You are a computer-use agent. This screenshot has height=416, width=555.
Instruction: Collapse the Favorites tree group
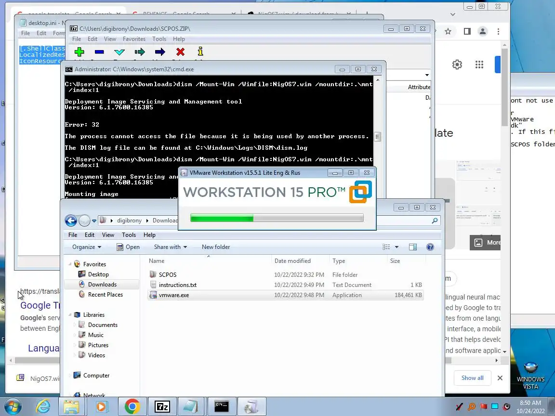(x=70, y=264)
